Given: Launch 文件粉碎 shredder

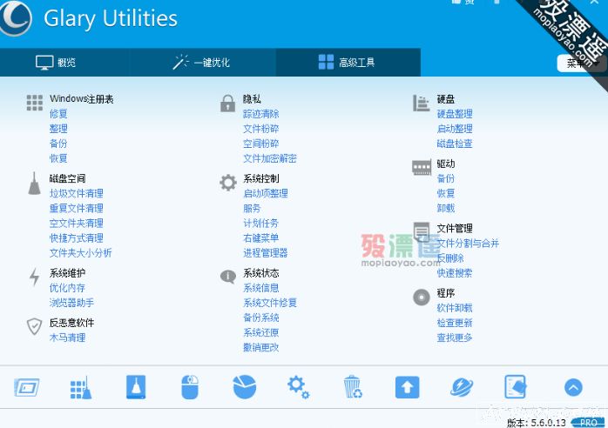Looking at the screenshot, I should (x=261, y=129).
